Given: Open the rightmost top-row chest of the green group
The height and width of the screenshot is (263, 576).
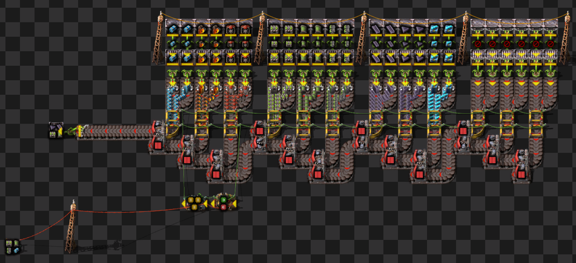Looking at the screenshot, I should pos(347,27).
